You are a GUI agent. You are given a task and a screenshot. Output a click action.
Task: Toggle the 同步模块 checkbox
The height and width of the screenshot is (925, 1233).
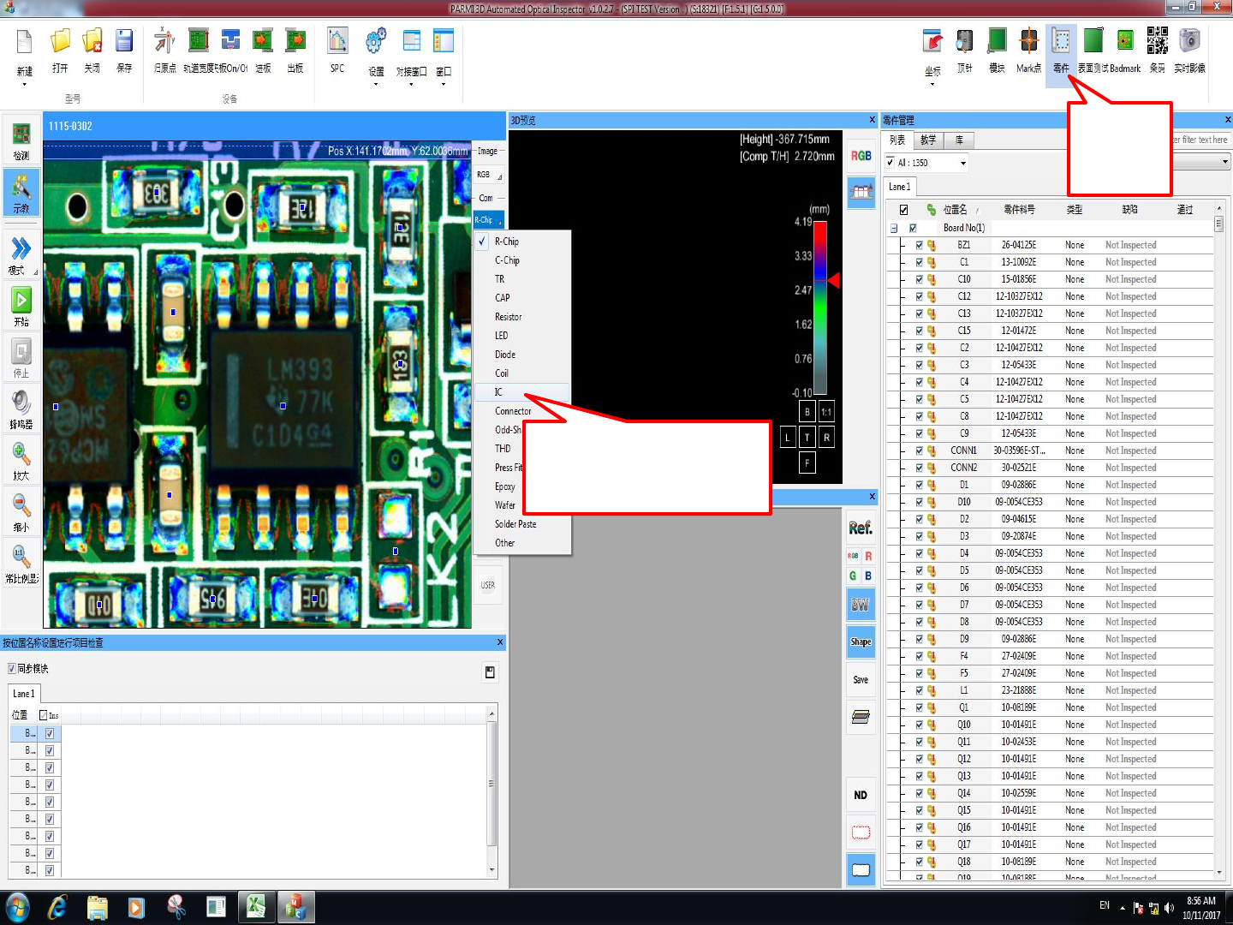(x=12, y=669)
